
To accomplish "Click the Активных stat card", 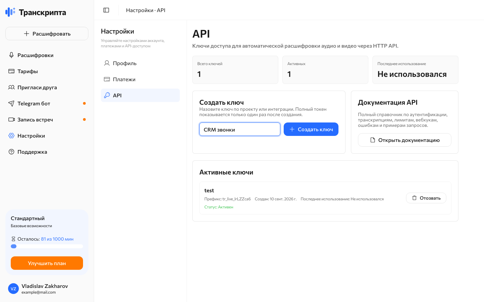I will pos(325,70).
